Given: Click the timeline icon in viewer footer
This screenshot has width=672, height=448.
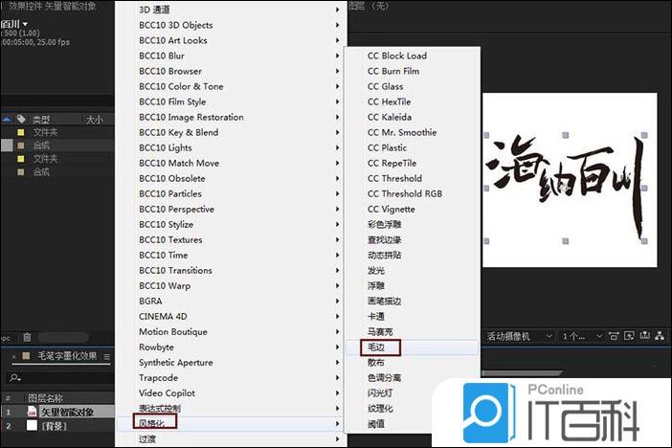Looking at the screenshot, I should pyautogui.click(x=644, y=336).
